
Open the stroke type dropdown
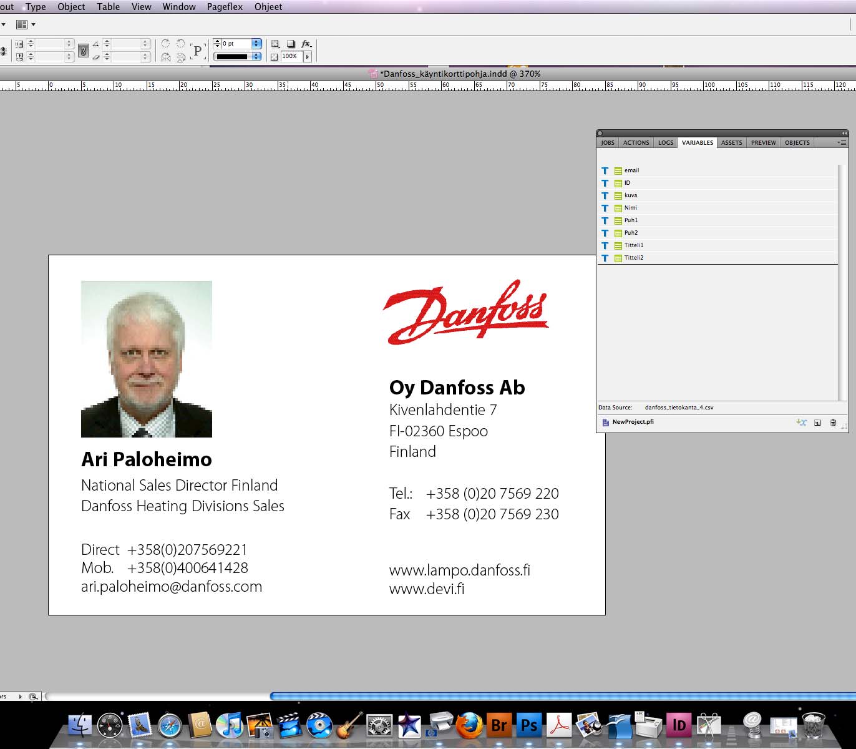coord(256,57)
